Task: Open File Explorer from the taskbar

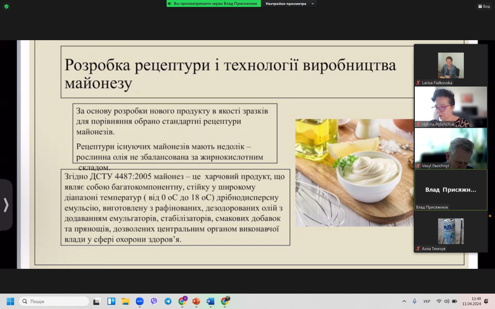Action: (x=125, y=301)
